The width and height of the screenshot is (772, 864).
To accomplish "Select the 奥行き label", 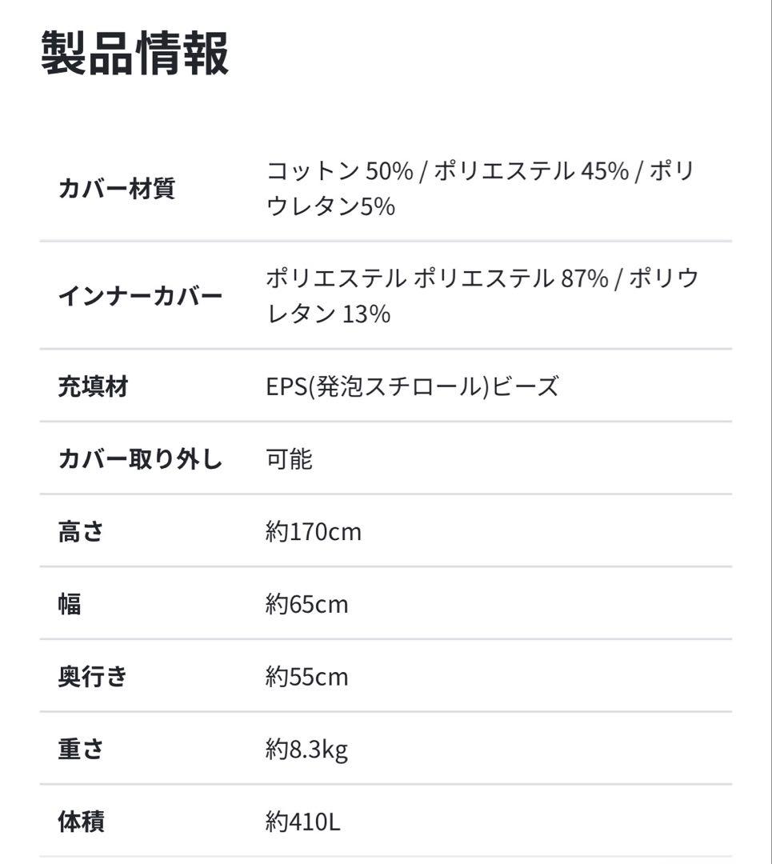I will (93, 677).
